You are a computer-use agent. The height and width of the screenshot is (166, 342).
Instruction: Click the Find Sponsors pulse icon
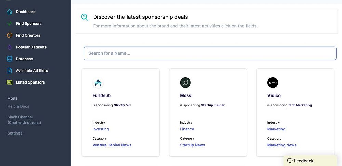[10, 24]
